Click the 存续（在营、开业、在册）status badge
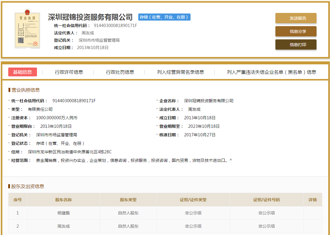Screen dimensions: 330x235 point(164,17)
